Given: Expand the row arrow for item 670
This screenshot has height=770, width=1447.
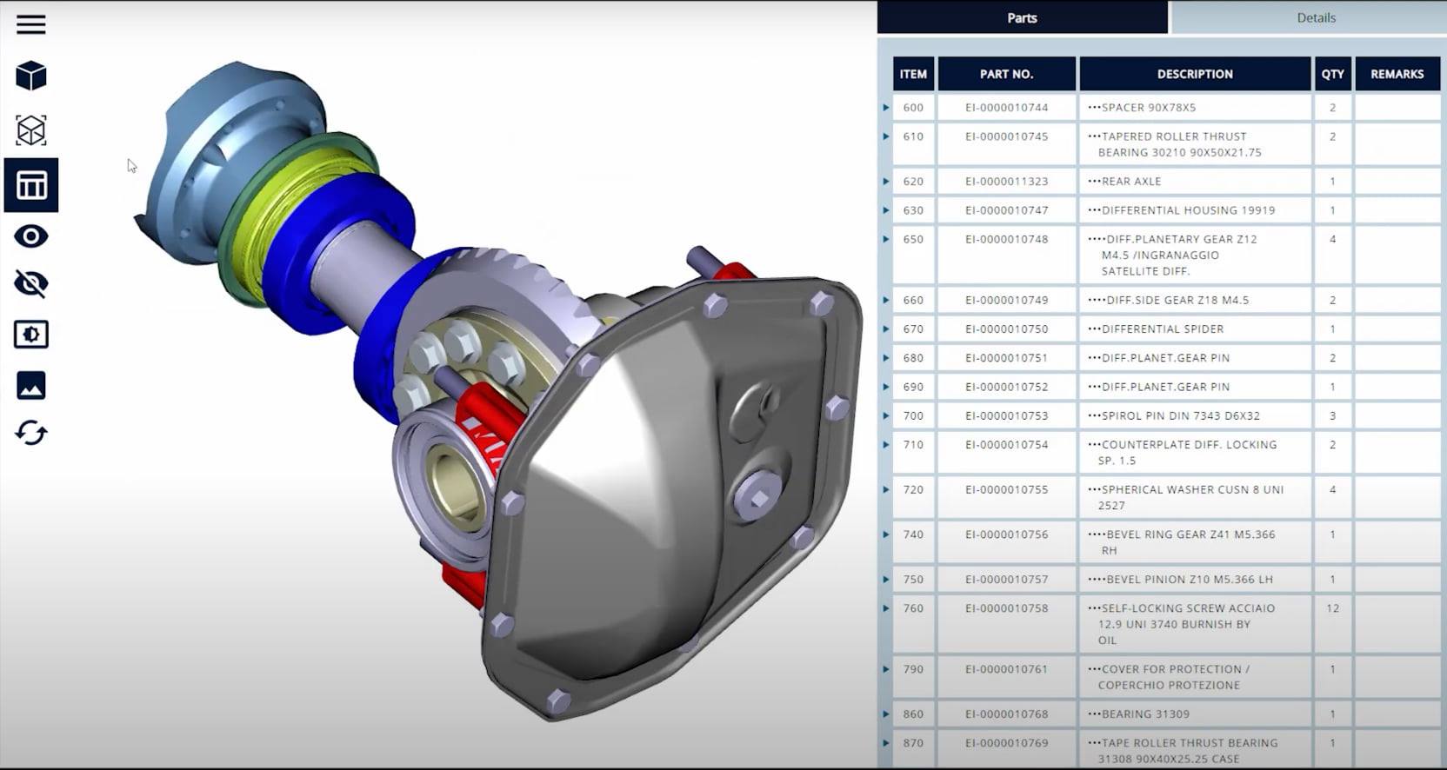Looking at the screenshot, I should pyautogui.click(x=886, y=329).
